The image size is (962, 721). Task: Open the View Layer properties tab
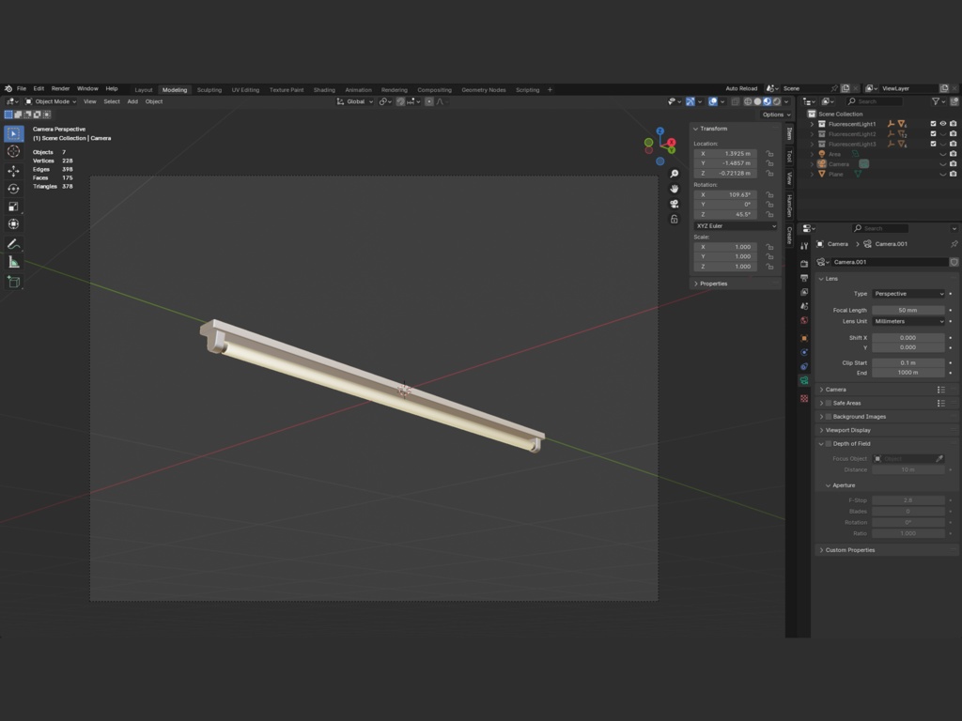[x=804, y=292]
